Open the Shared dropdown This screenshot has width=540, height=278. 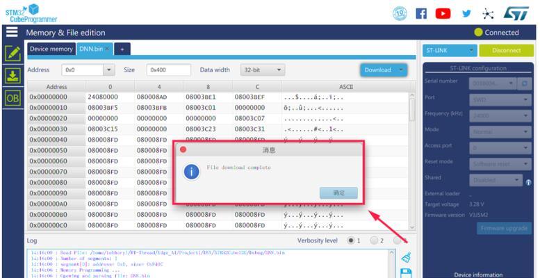pos(496,180)
